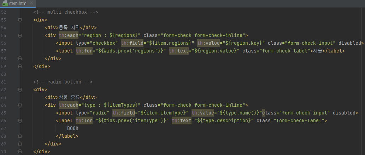Collapse the div block at line 53
This screenshot has height=155, width=365.
(20, 20)
